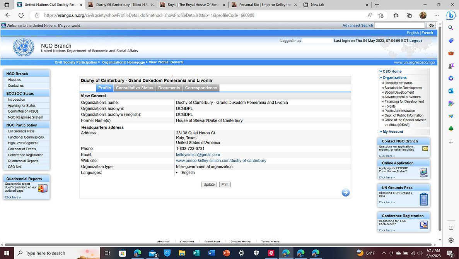
Task: Open a new browser tab
Action: 377,5
